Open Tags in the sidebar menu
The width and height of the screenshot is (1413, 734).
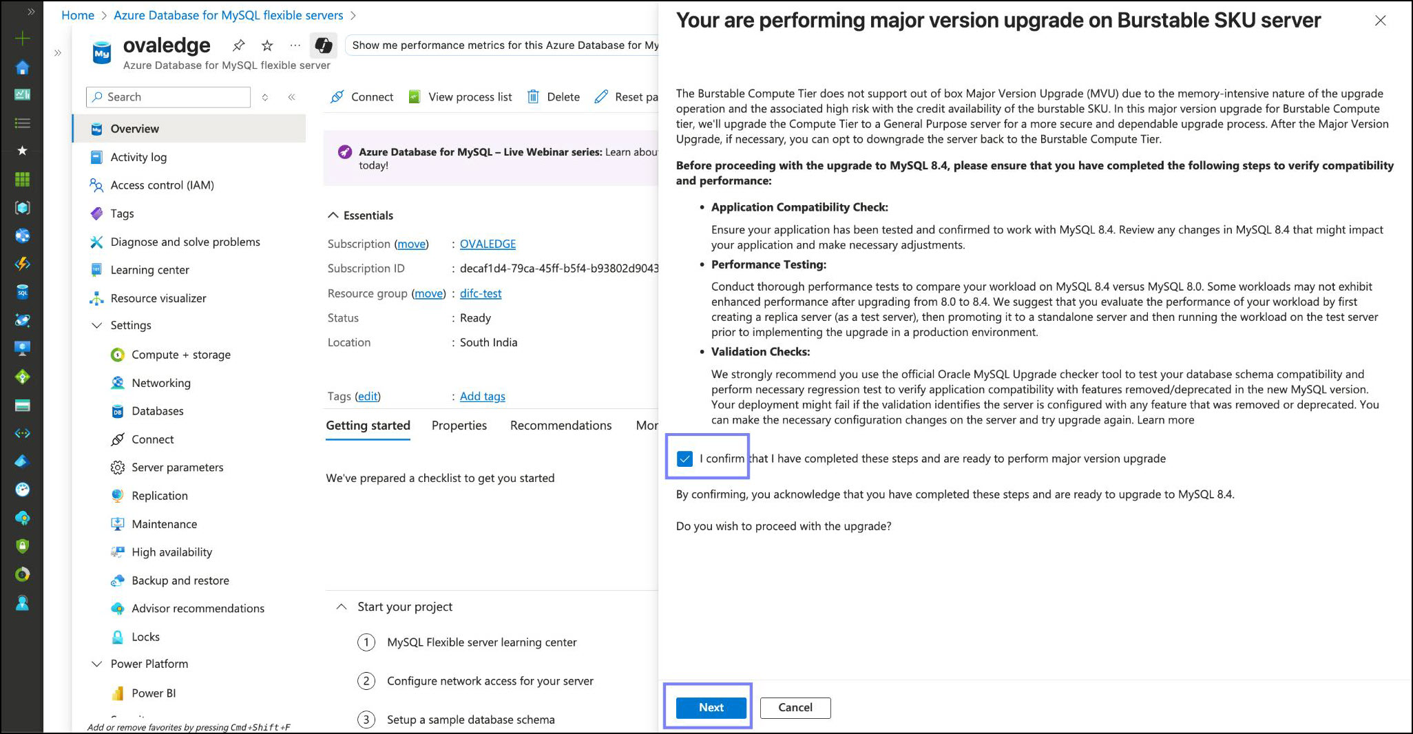click(122, 213)
